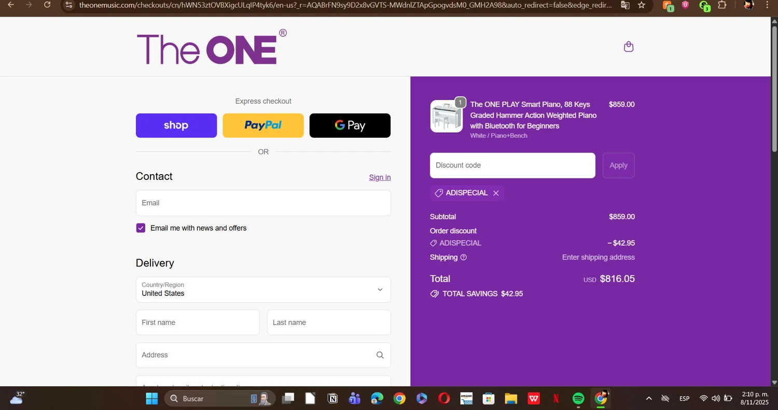Click the Apply discount button
Screen dimensions: 778x410
point(618,165)
